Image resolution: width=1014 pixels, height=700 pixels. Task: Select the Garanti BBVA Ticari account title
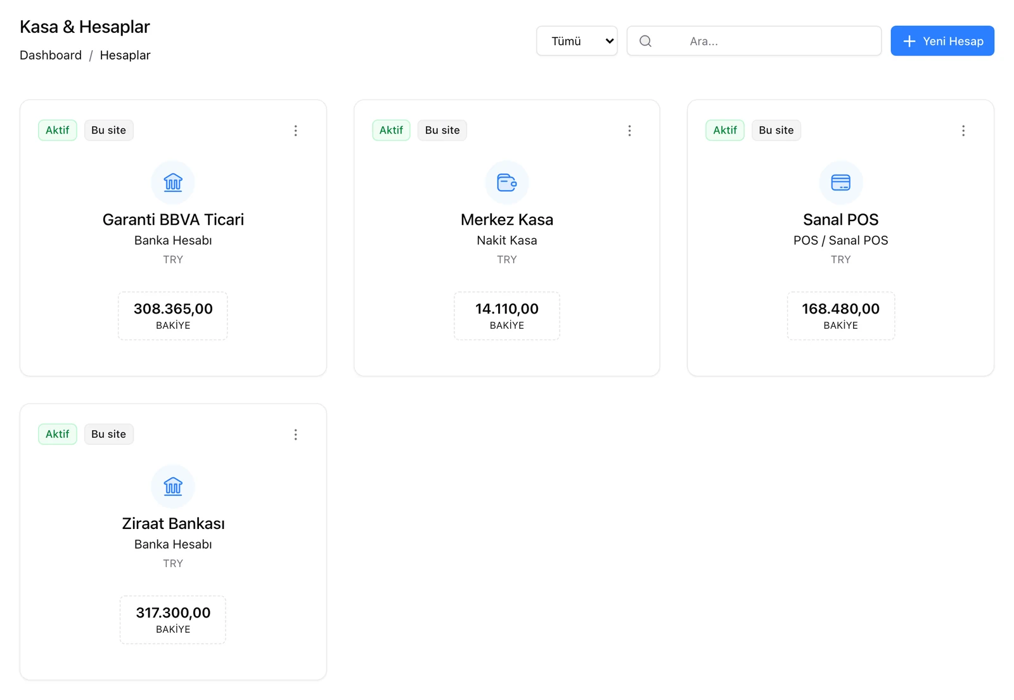173,220
